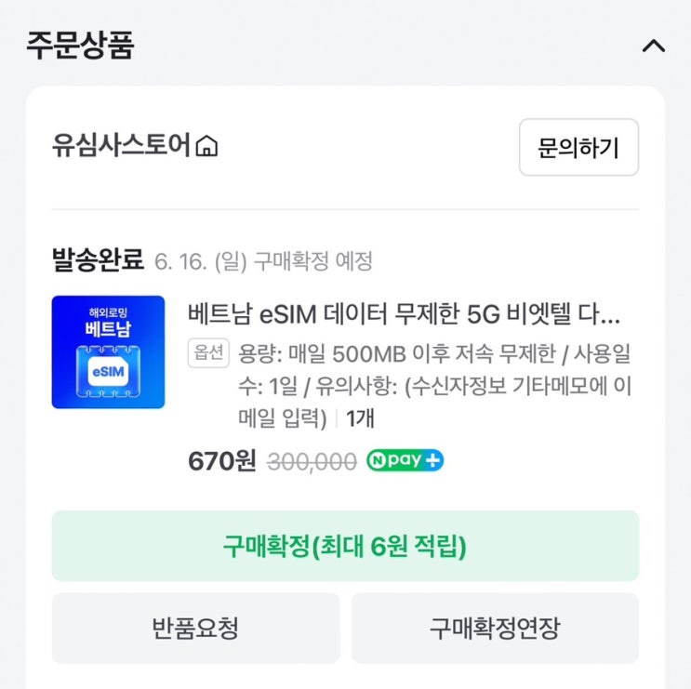Open the 유심사스토어 store name
Image resolution: width=691 pixels, height=689 pixels.
coord(122,147)
